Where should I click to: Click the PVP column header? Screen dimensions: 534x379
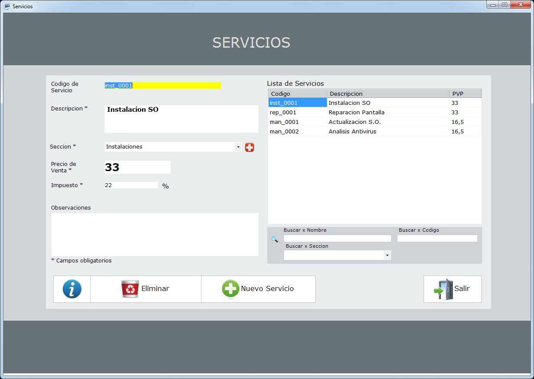click(x=465, y=94)
